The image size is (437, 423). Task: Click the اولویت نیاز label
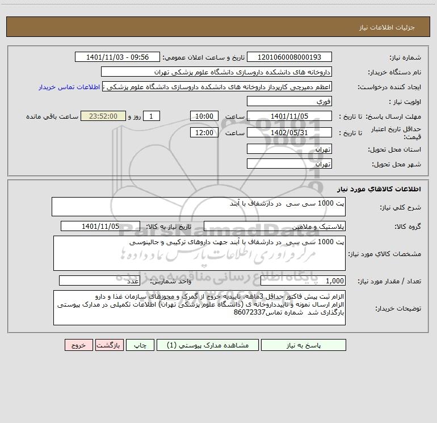[x=405, y=102]
